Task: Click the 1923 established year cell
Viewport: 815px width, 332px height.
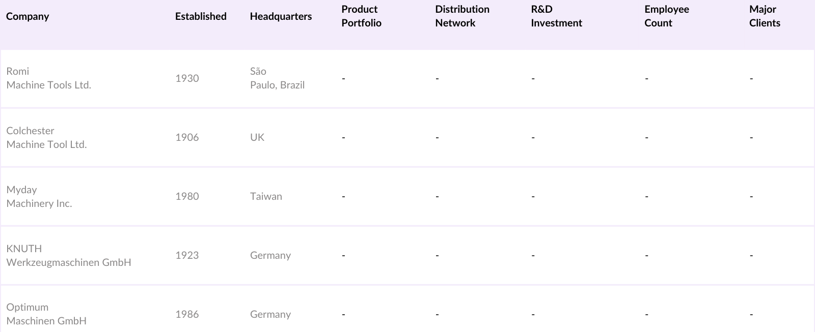Action: [187, 255]
